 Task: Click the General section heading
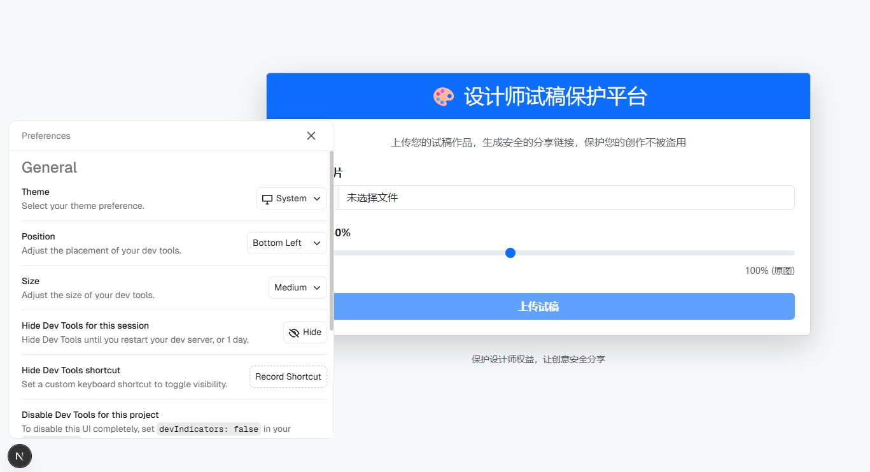pyautogui.click(x=50, y=168)
